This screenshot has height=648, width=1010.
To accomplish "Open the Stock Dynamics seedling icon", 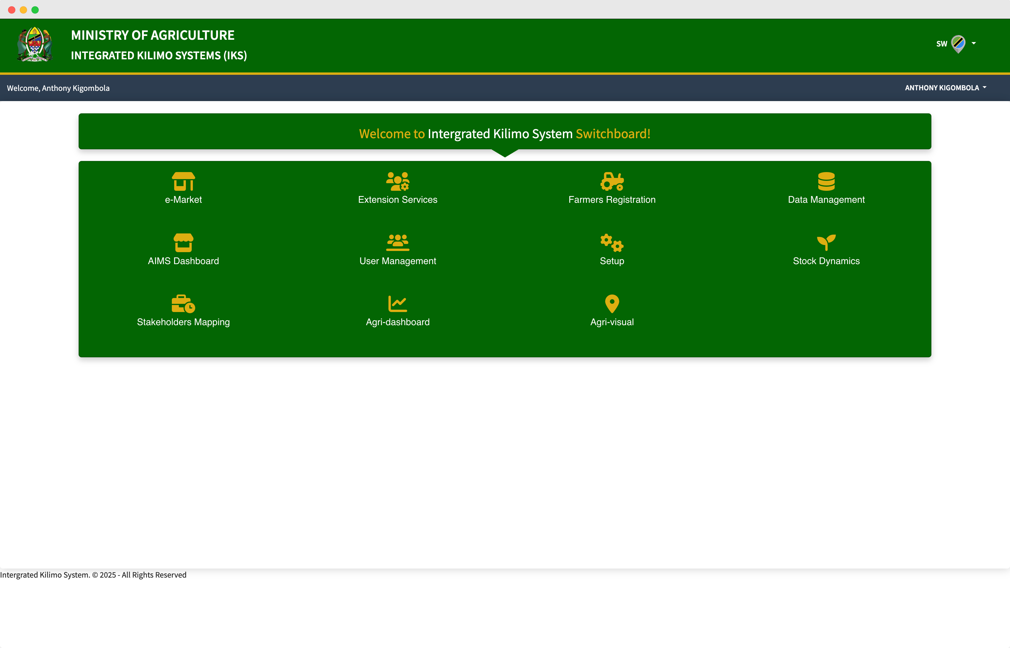I will (x=826, y=242).
